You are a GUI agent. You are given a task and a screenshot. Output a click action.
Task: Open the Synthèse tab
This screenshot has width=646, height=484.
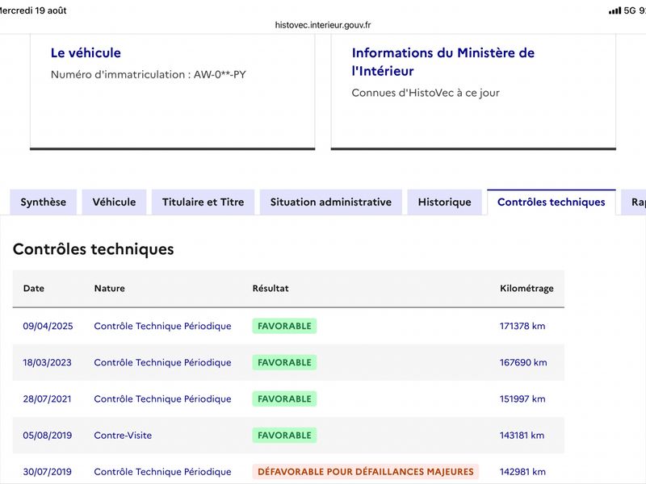click(x=44, y=202)
